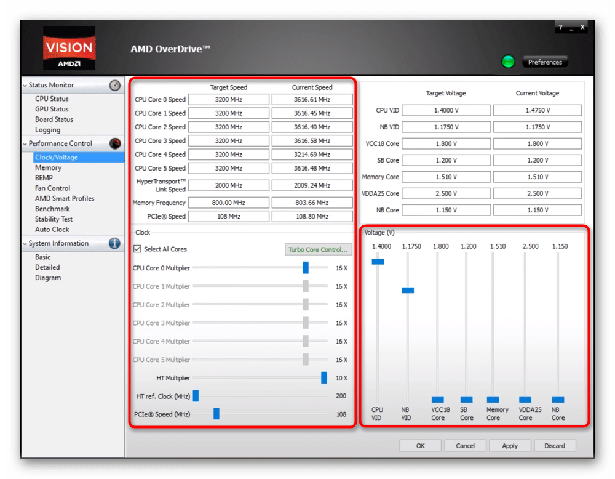This screenshot has width=615, height=479.
Task: Click the Status Monitor gauge icon
Action: (x=115, y=86)
